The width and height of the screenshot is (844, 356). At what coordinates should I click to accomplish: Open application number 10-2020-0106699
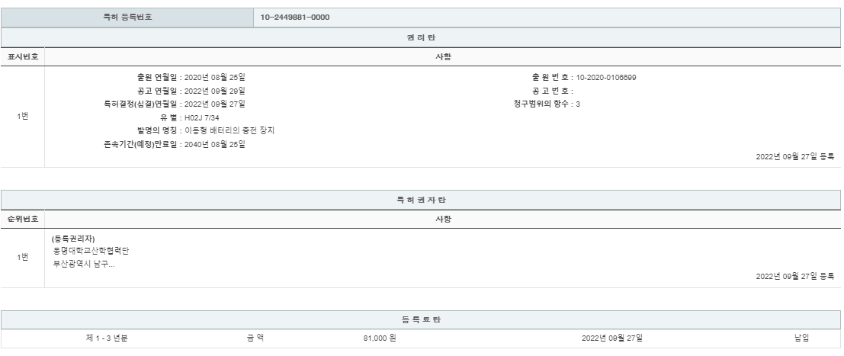606,77
